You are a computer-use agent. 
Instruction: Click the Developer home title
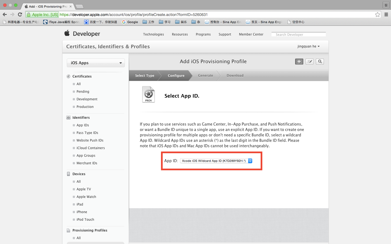tap(86, 34)
